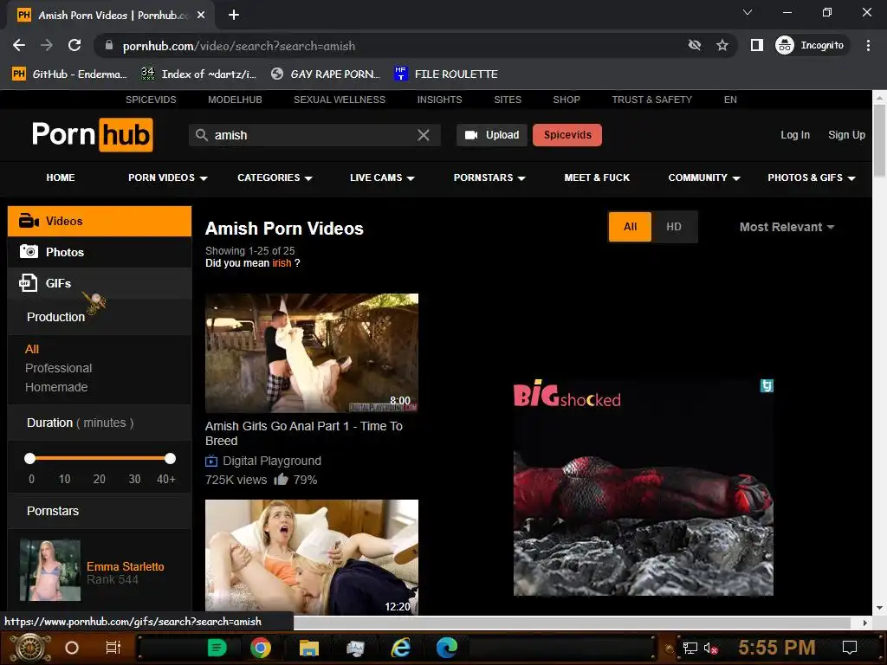Open the browser side panel

point(757,45)
